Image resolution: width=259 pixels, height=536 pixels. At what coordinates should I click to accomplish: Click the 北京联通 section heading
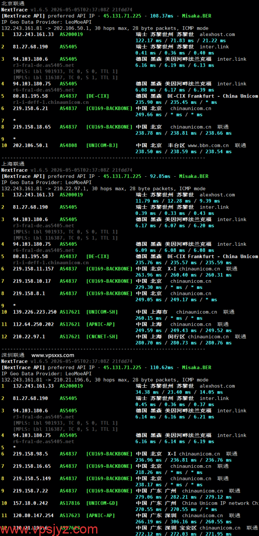[x=13, y=3]
